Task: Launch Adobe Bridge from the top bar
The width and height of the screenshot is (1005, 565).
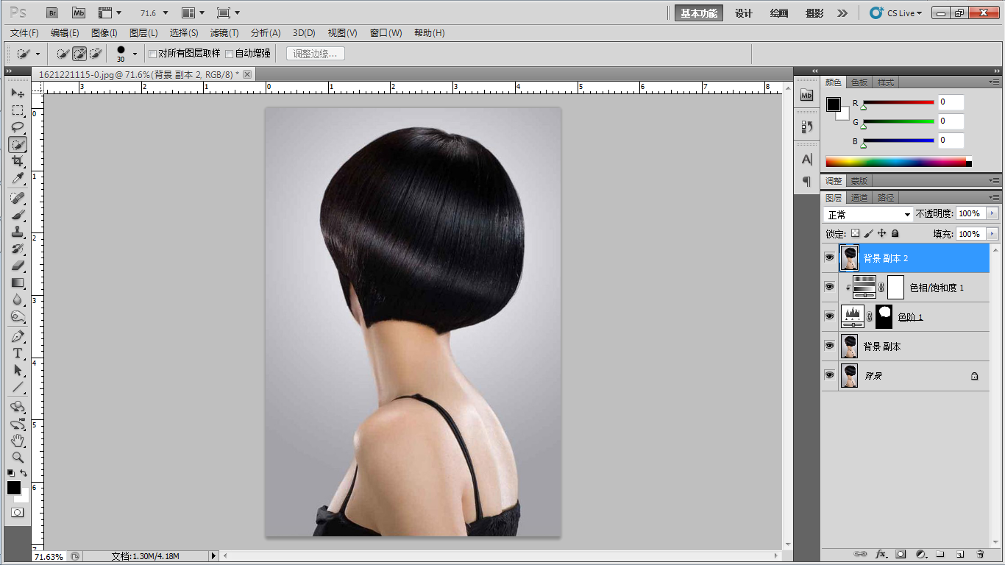Action: [52, 13]
